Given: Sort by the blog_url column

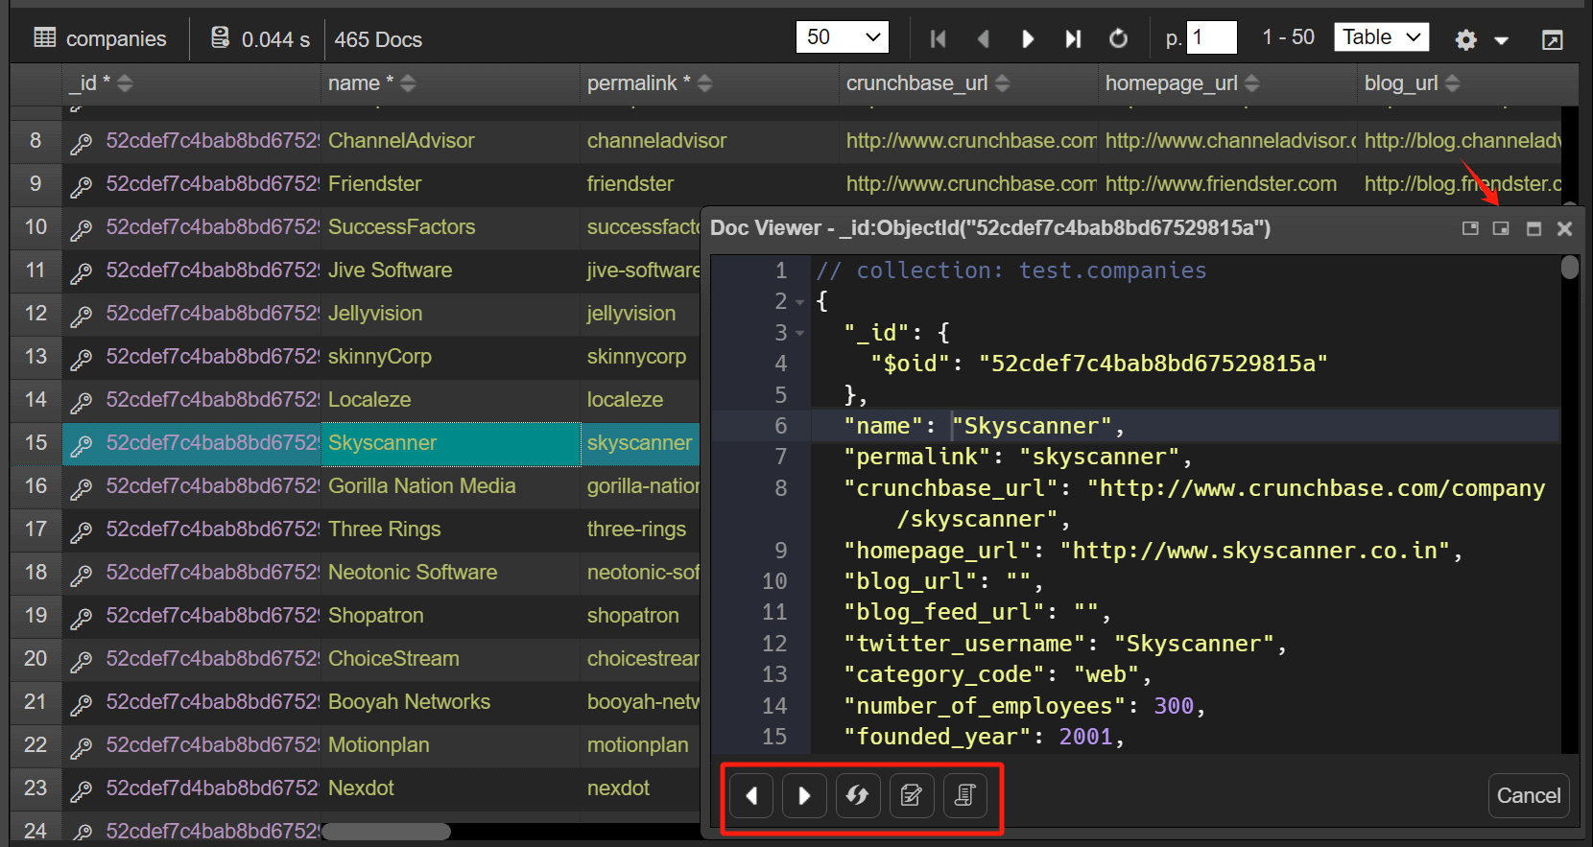Looking at the screenshot, I should [1452, 83].
